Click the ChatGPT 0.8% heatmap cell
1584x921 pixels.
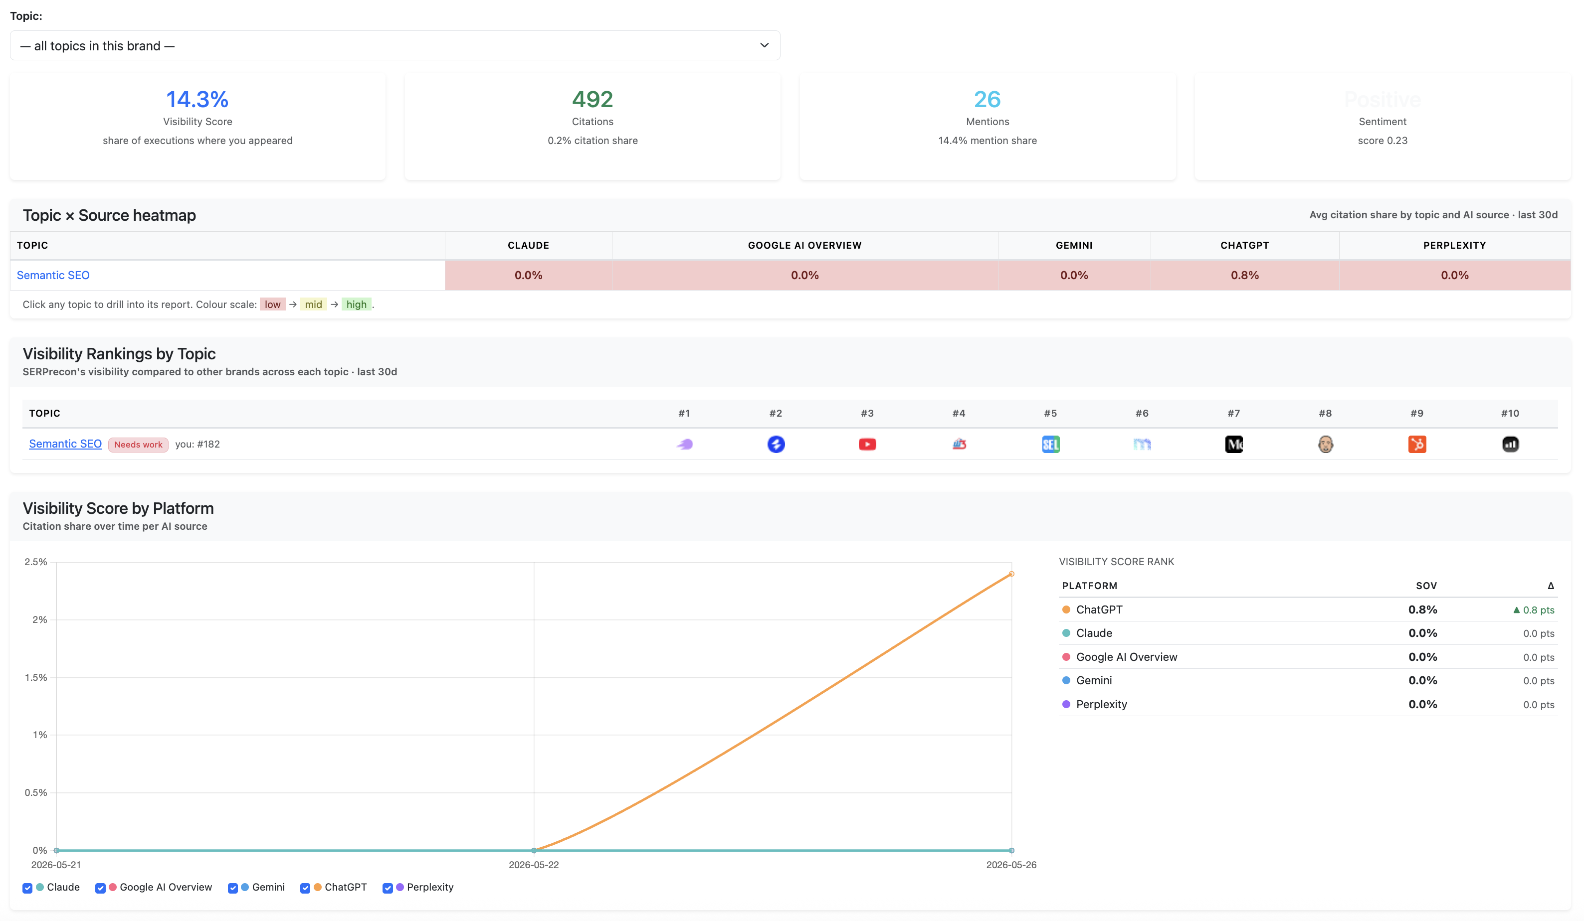pos(1244,275)
